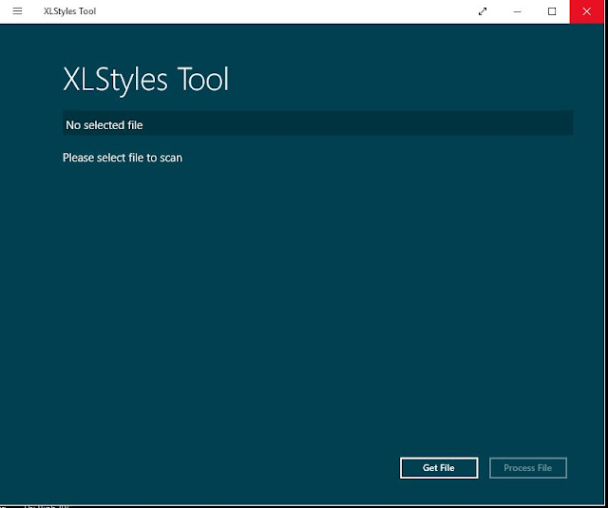Image resolution: width=608 pixels, height=508 pixels.
Task: Click the 'XLStyles Tool' title bar label
Action: click(x=69, y=11)
